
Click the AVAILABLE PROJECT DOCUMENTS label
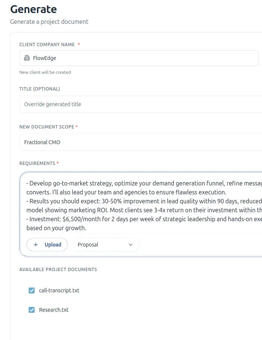(x=58, y=269)
